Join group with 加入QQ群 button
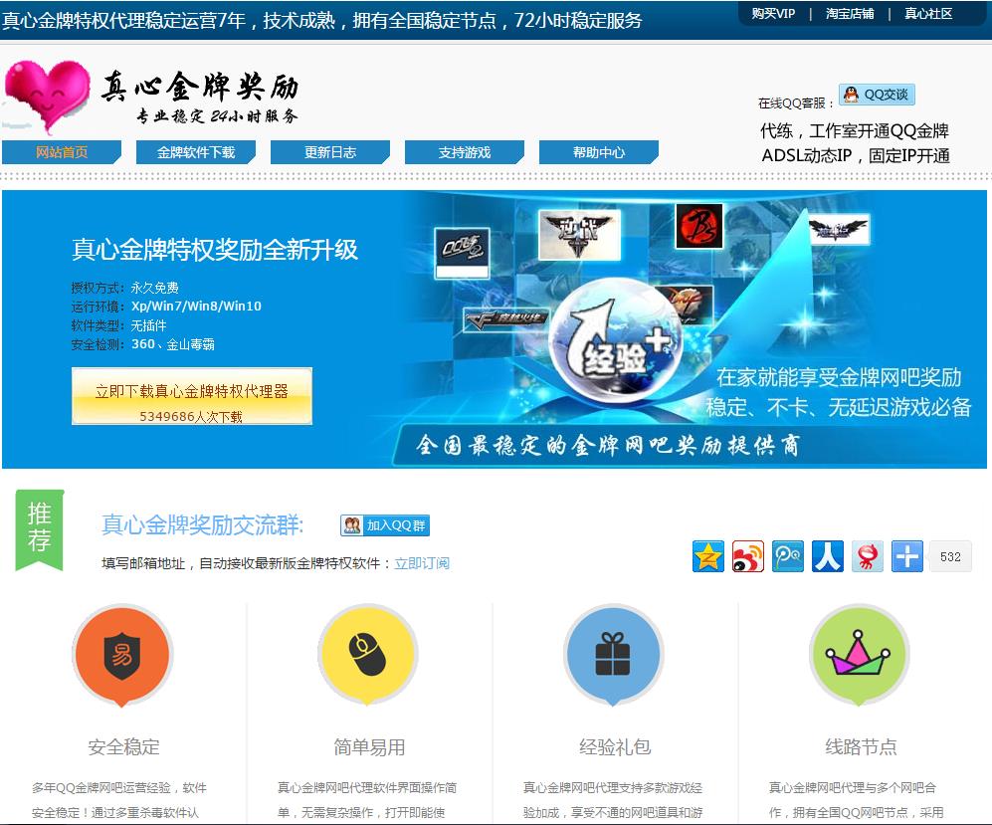Viewport: 992px width, 825px height. click(385, 525)
